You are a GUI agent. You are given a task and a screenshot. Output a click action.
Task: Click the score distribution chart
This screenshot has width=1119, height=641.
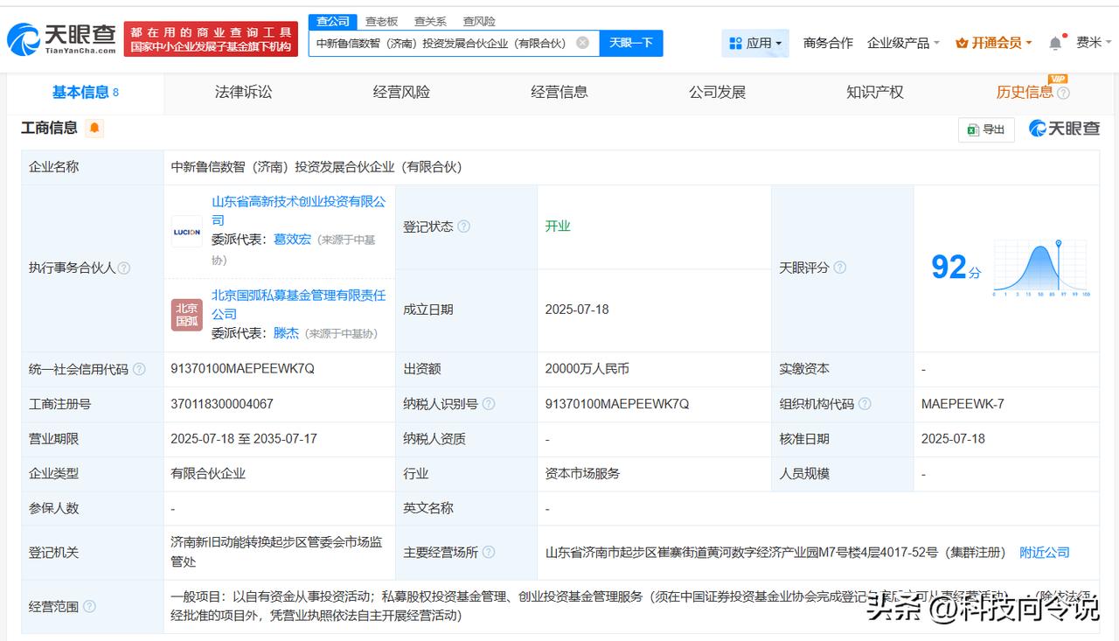click(1041, 268)
